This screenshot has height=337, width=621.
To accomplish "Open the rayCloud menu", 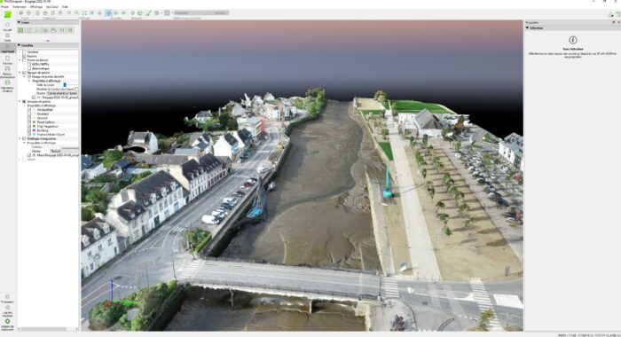I will point(51,7).
